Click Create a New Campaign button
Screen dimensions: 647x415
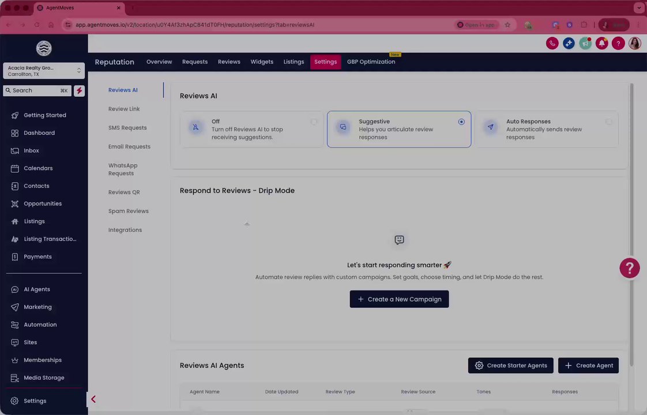pos(399,299)
